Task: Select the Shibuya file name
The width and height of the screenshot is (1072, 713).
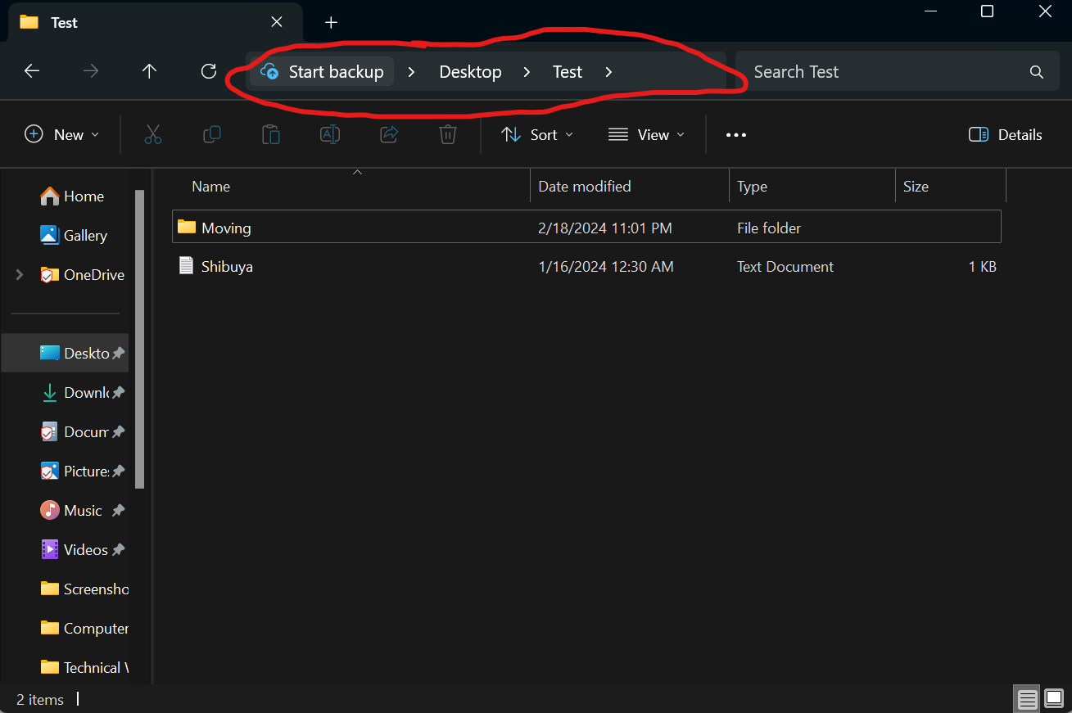Action: pyautogui.click(x=227, y=267)
